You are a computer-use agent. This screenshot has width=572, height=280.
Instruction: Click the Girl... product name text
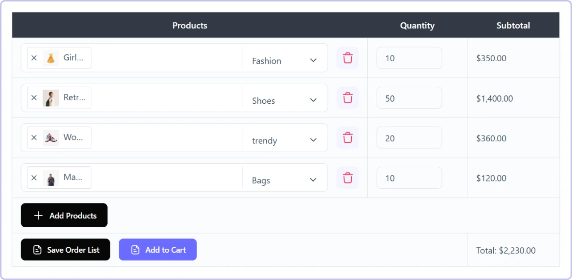(x=73, y=57)
